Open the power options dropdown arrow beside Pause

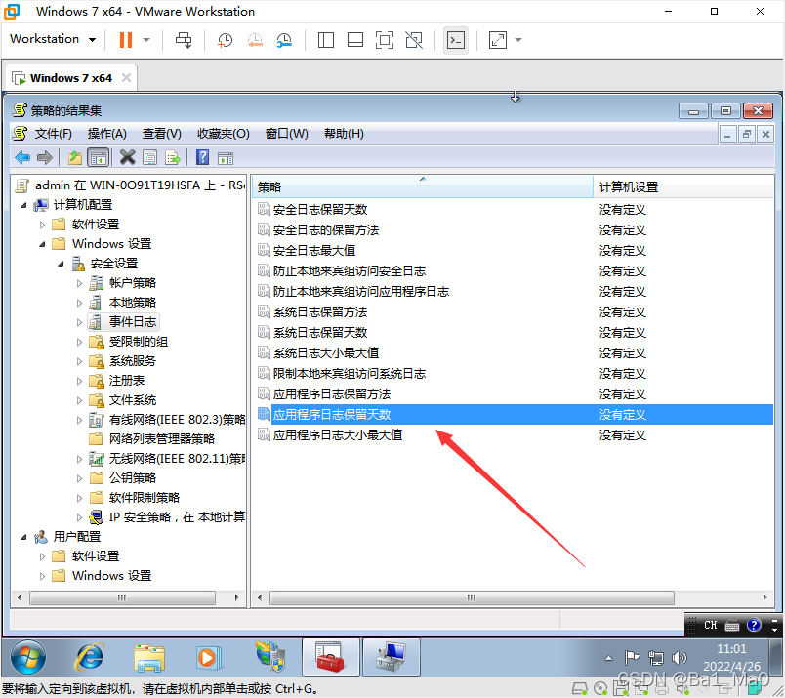point(146,40)
